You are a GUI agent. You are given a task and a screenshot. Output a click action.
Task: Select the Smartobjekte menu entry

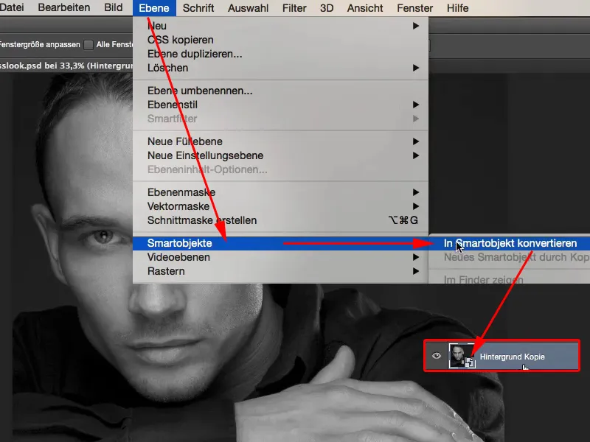pos(280,243)
